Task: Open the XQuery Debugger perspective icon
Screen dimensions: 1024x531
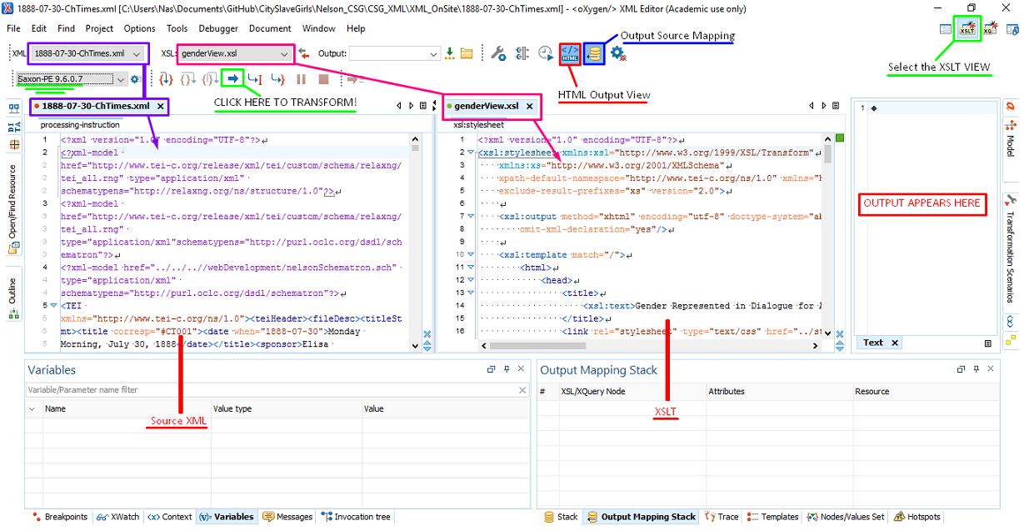Action: pyautogui.click(x=991, y=27)
